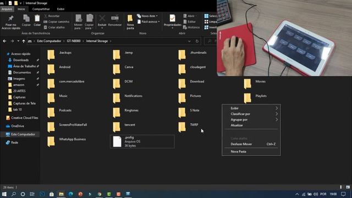Image resolution: width=352 pixels, height=198 pixels.
Task: Click the refresh button in address bar
Action: (x=197, y=41)
